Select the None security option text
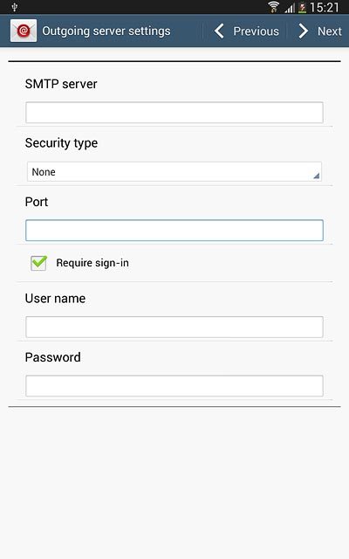349x559 pixels. click(44, 172)
